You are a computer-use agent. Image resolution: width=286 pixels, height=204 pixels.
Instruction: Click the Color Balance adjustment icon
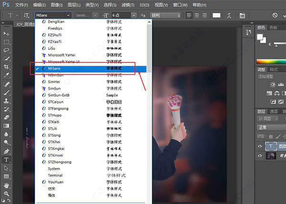277,93
